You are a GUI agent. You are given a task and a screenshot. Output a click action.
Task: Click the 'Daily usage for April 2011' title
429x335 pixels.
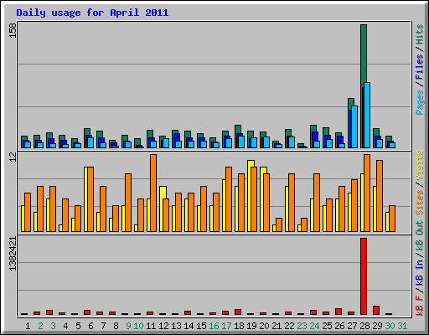[x=92, y=13]
